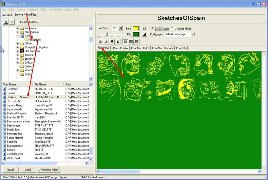
Task: Click the Squareheads font file icon
Action: 4,109
